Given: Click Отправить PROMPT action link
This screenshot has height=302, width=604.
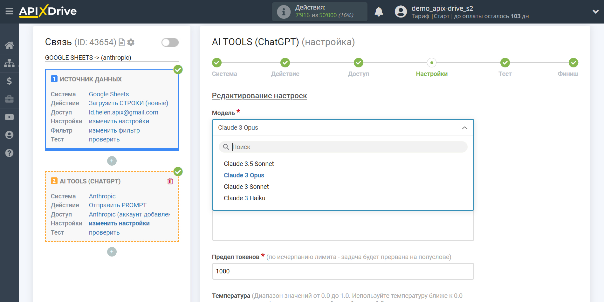Looking at the screenshot, I should click(x=118, y=205).
